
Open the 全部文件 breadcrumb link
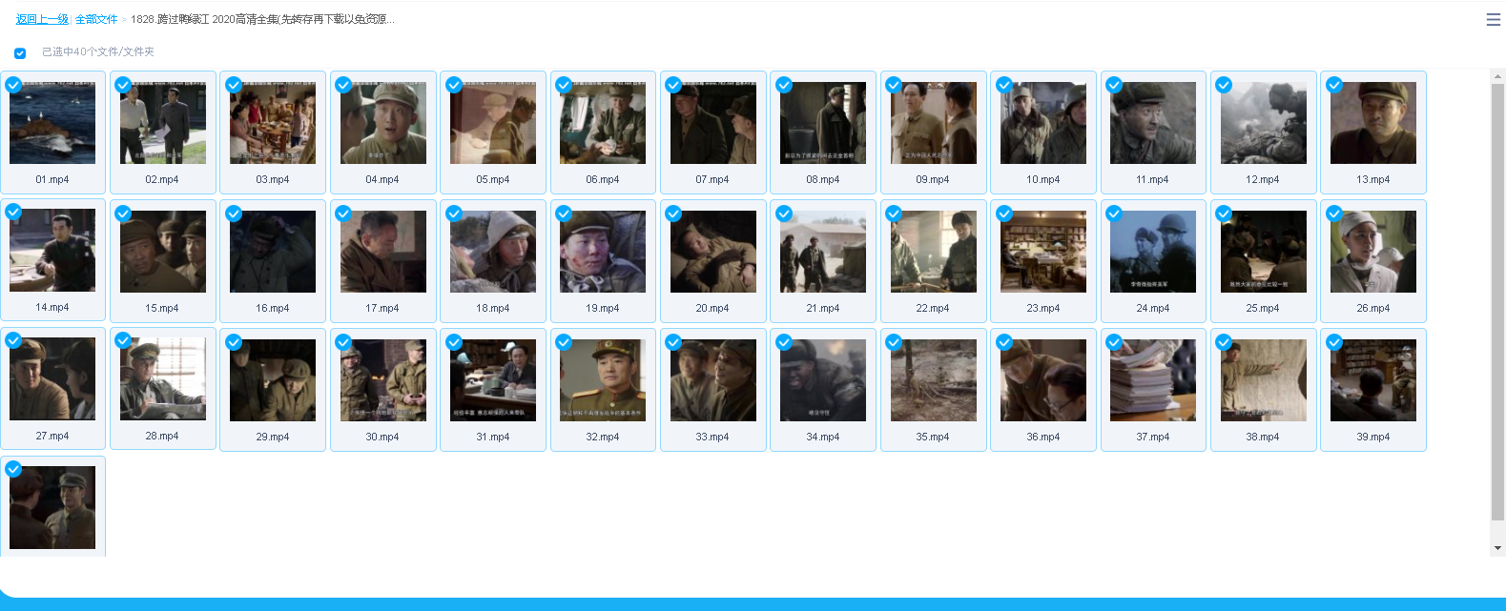click(96, 19)
